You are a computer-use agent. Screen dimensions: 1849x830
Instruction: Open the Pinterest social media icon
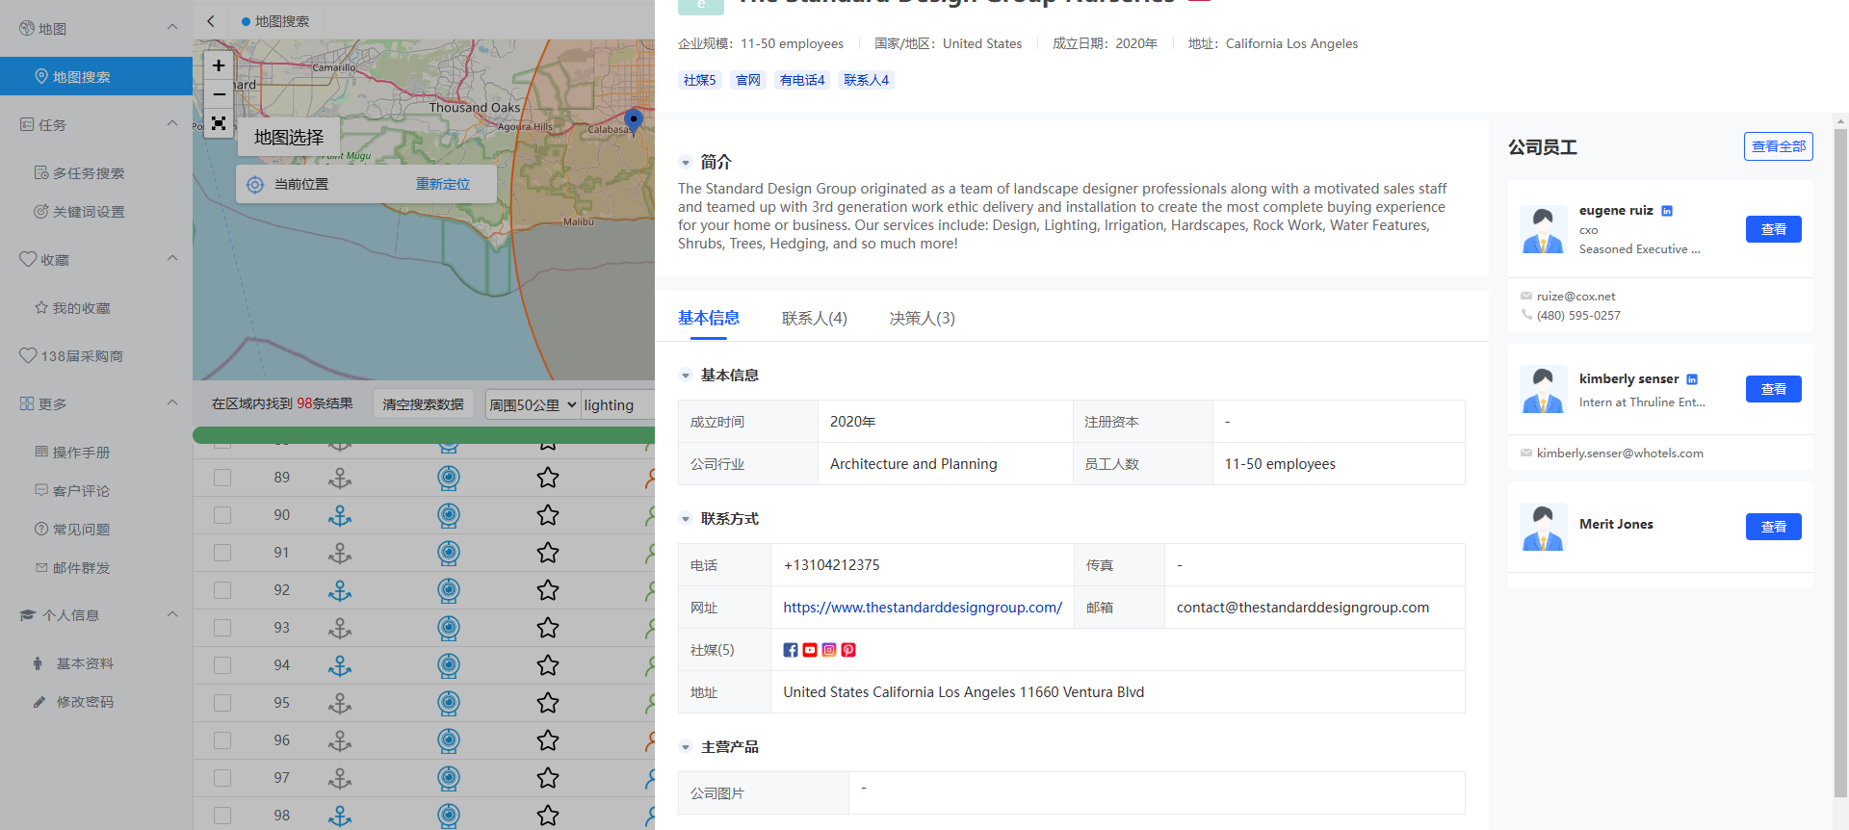[848, 650]
